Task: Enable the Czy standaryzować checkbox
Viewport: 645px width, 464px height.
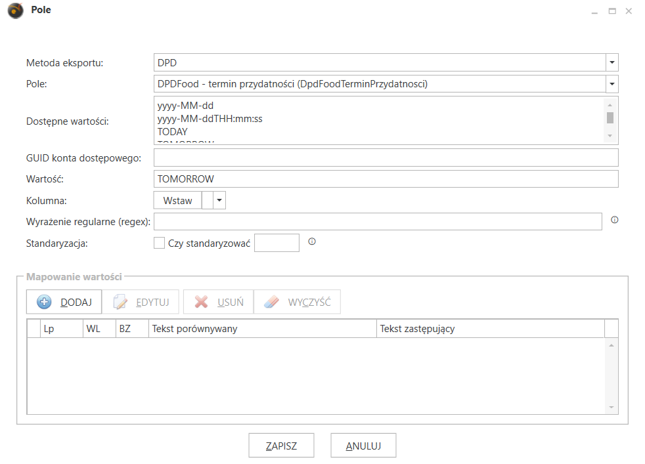Action: (x=159, y=243)
